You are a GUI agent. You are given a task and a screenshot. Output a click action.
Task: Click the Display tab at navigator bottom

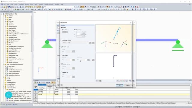coord(9,105)
